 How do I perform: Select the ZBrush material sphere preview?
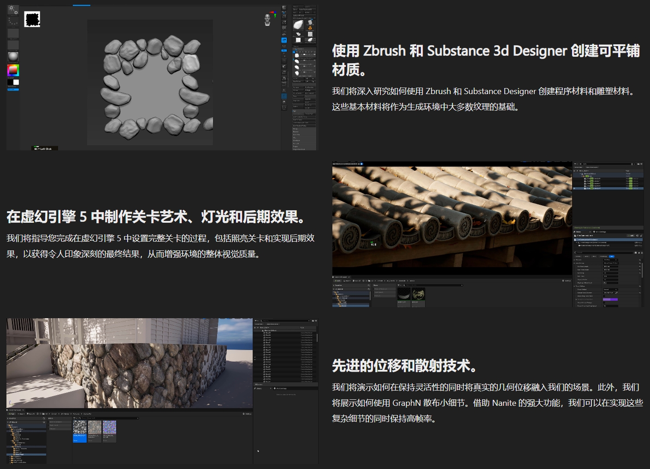click(13, 56)
